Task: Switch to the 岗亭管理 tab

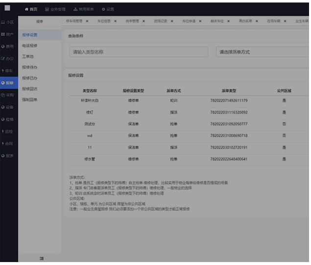Action: [x=132, y=21]
